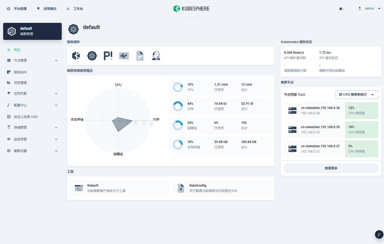Click the 内存 usage donut chart

[178, 106]
